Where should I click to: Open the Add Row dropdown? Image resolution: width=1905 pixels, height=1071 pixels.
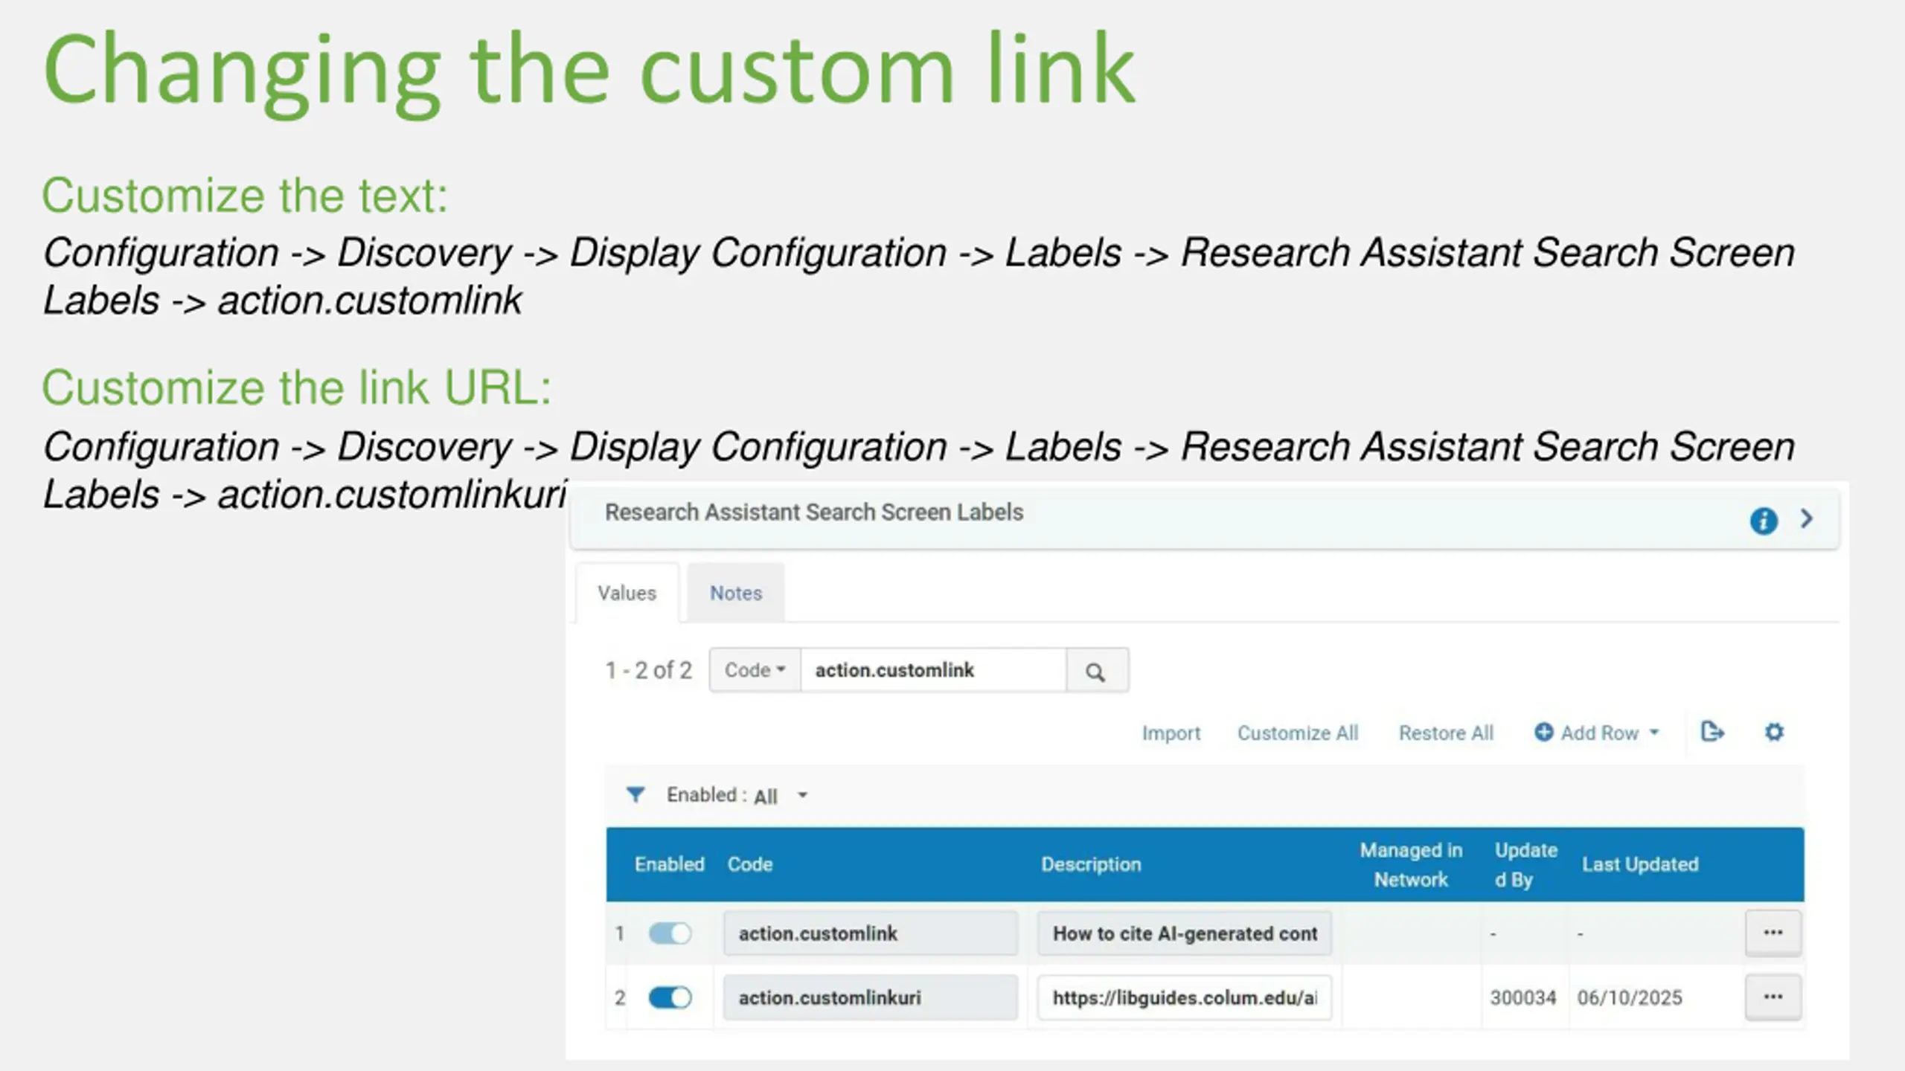click(x=1597, y=733)
